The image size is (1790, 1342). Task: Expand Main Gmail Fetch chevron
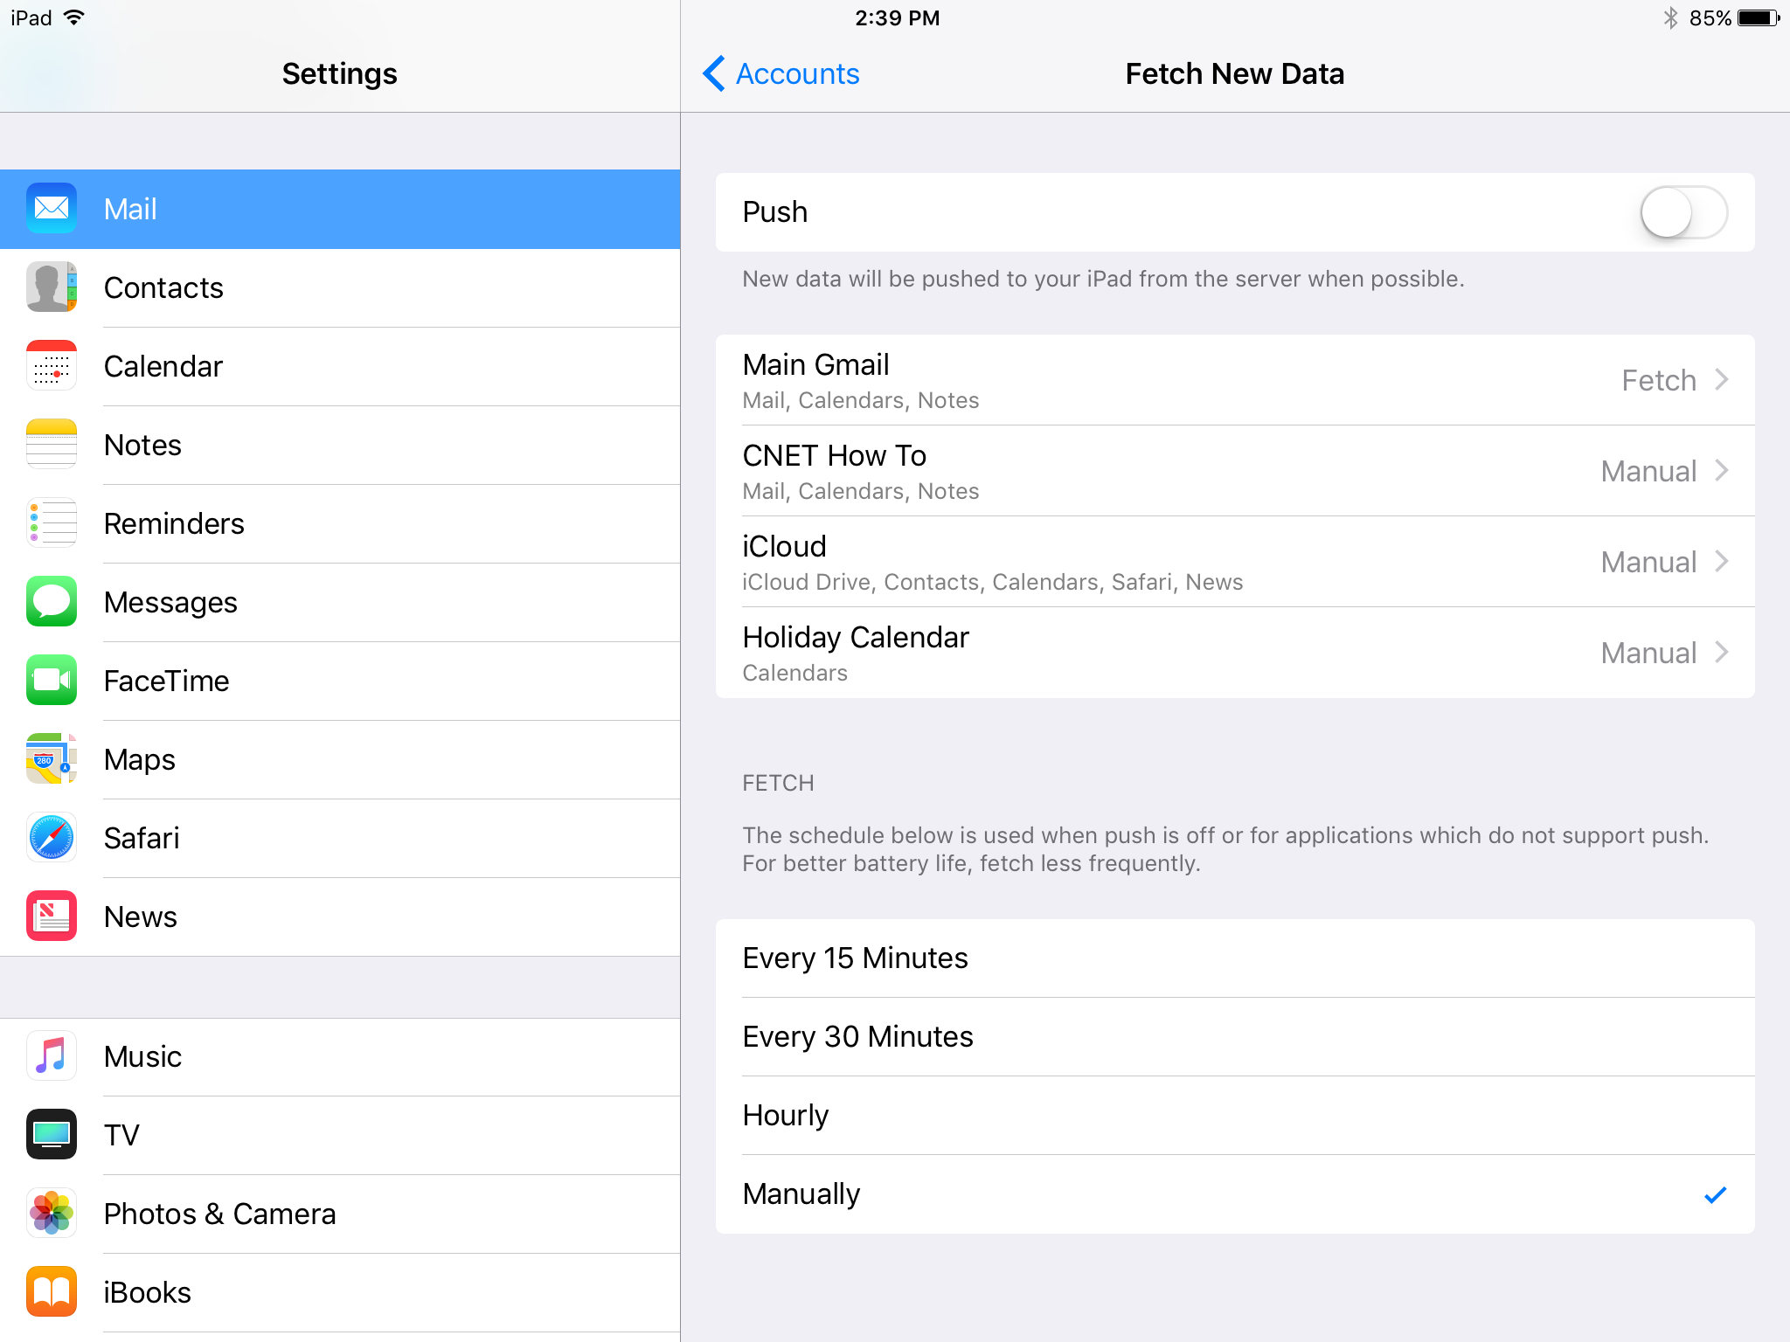pyautogui.click(x=1721, y=380)
